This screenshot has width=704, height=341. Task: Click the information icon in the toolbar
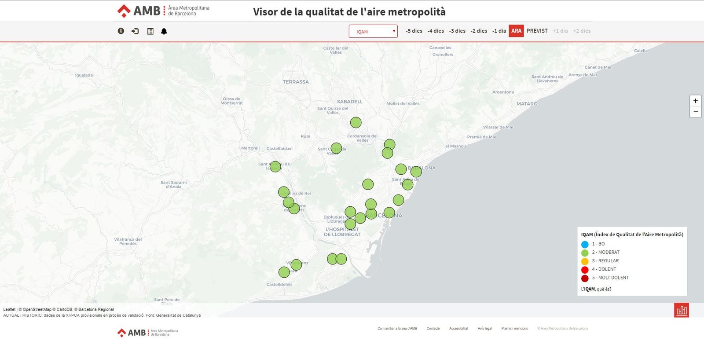(121, 31)
